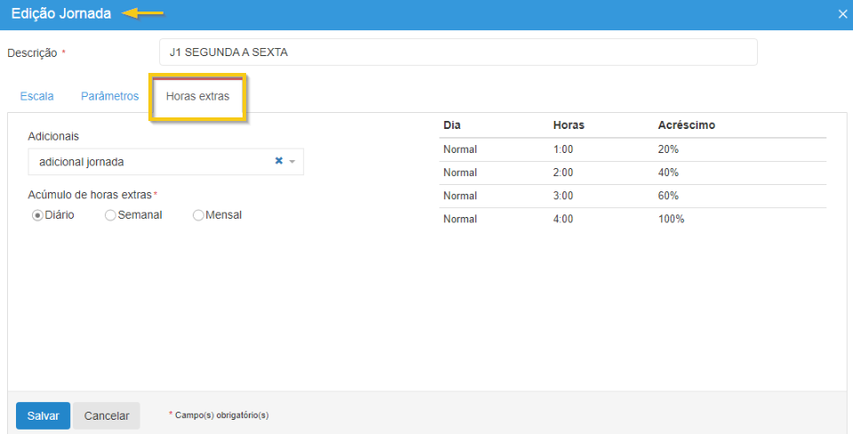Open the 'adicional jornada' combo box
The image size is (853, 434).
151,162
